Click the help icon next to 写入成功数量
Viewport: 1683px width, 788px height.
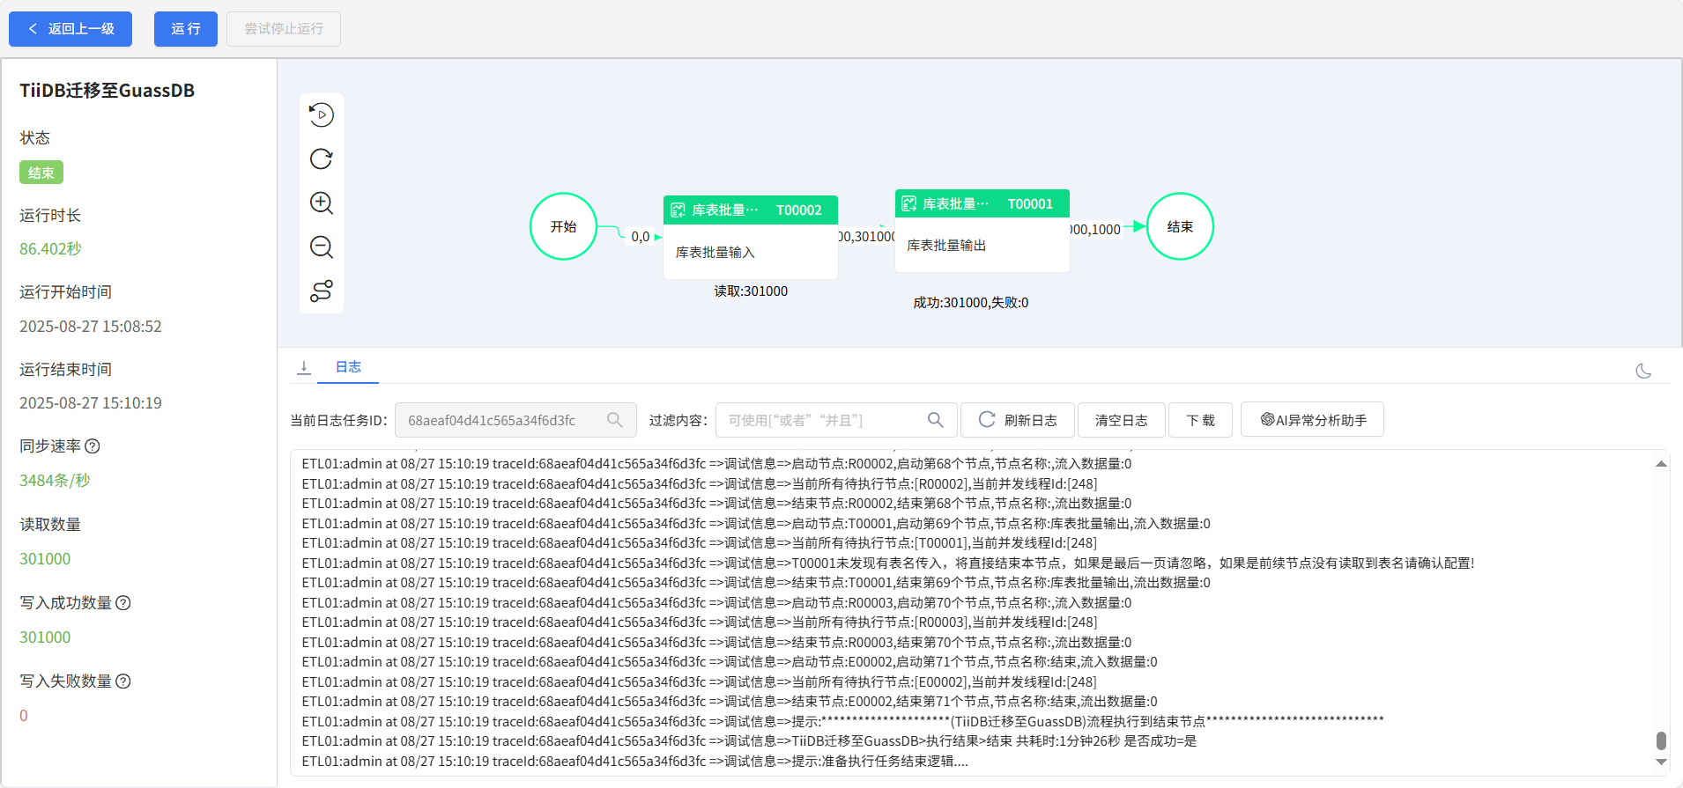pyautogui.click(x=123, y=603)
